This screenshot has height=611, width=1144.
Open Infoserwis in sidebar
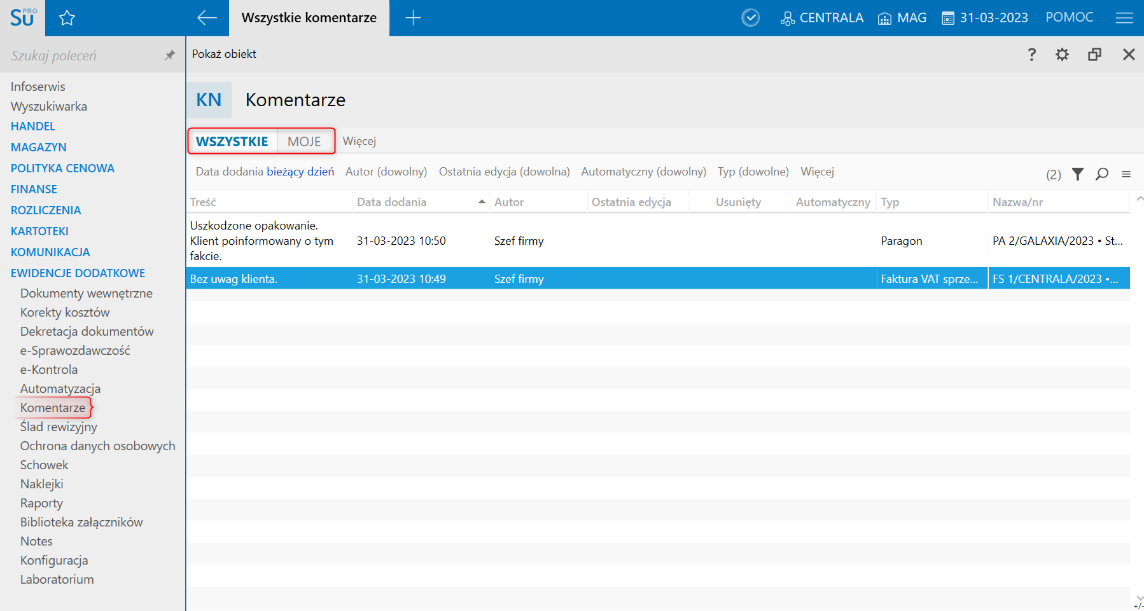[x=38, y=86]
